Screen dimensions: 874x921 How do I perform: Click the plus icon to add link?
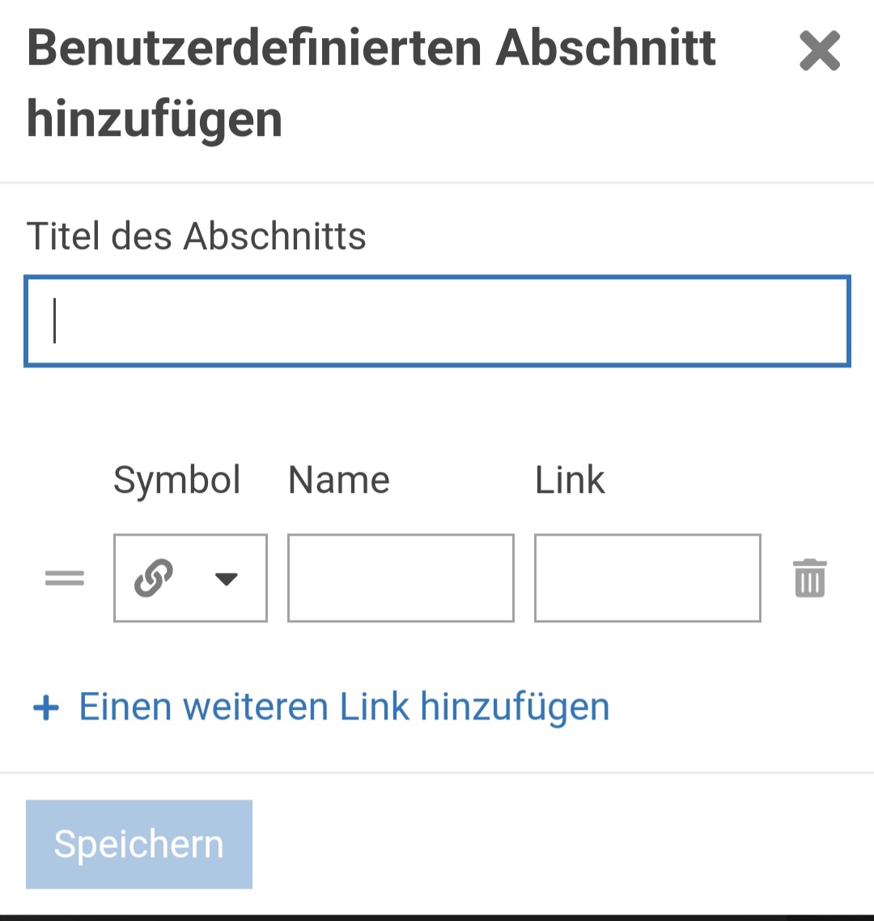pyautogui.click(x=46, y=708)
